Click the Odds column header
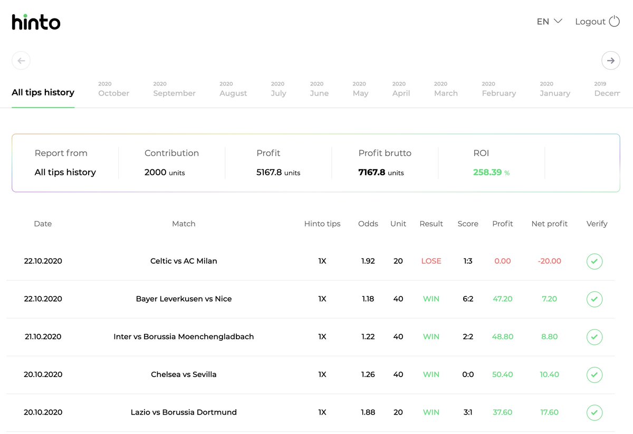 pos(368,224)
